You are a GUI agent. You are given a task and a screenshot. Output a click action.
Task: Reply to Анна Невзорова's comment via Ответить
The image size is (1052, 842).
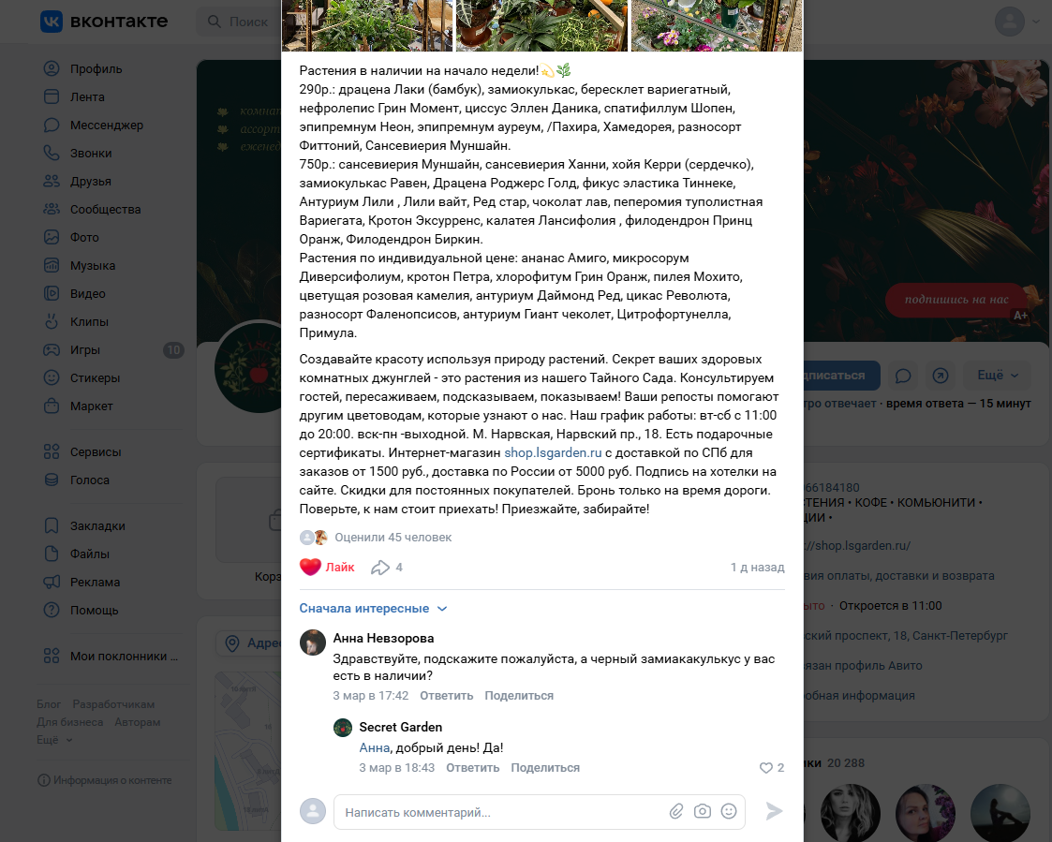(446, 696)
